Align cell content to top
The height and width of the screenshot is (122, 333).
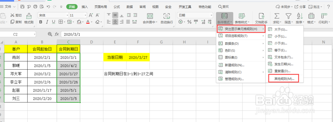tap(109, 15)
